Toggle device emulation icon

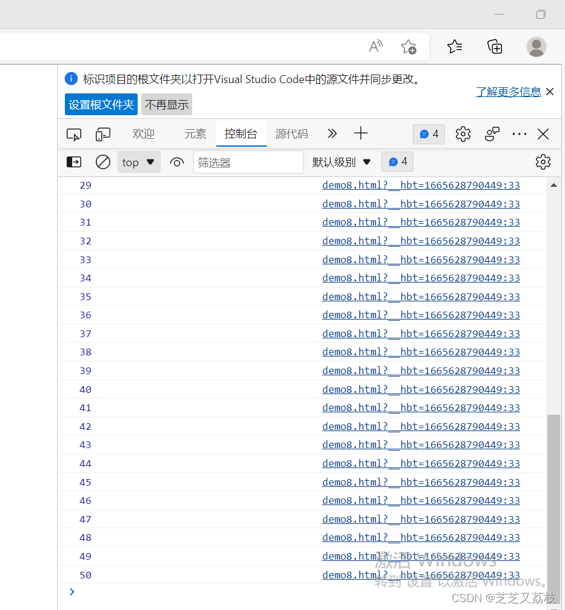click(102, 134)
